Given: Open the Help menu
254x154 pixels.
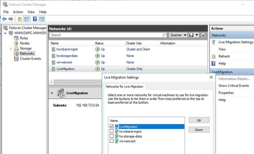Looking at the screenshot, I should [x=43, y=12].
